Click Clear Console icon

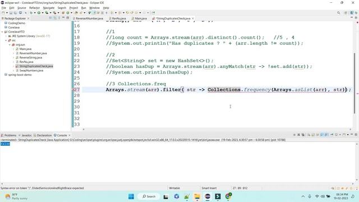309,135
